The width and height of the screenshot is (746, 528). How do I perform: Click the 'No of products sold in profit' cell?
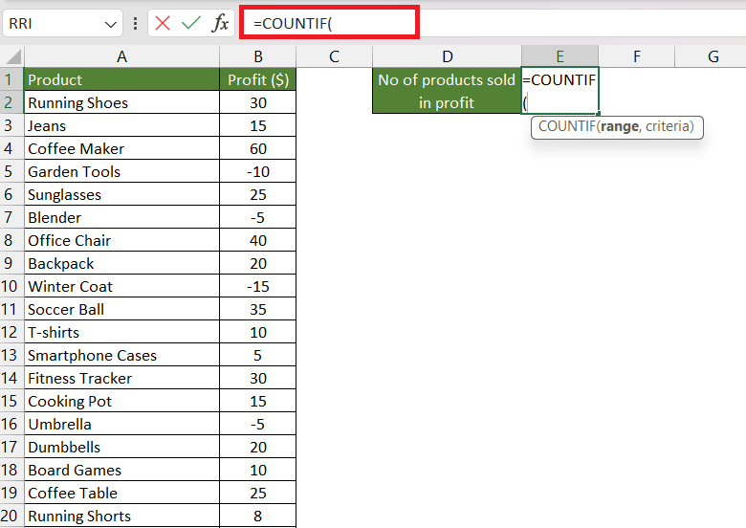click(447, 91)
